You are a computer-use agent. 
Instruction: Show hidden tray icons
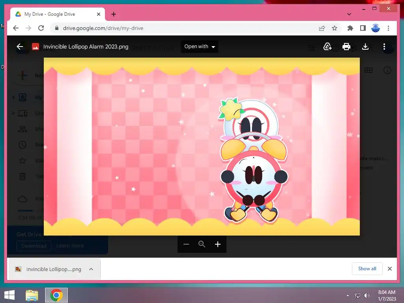(348, 296)
